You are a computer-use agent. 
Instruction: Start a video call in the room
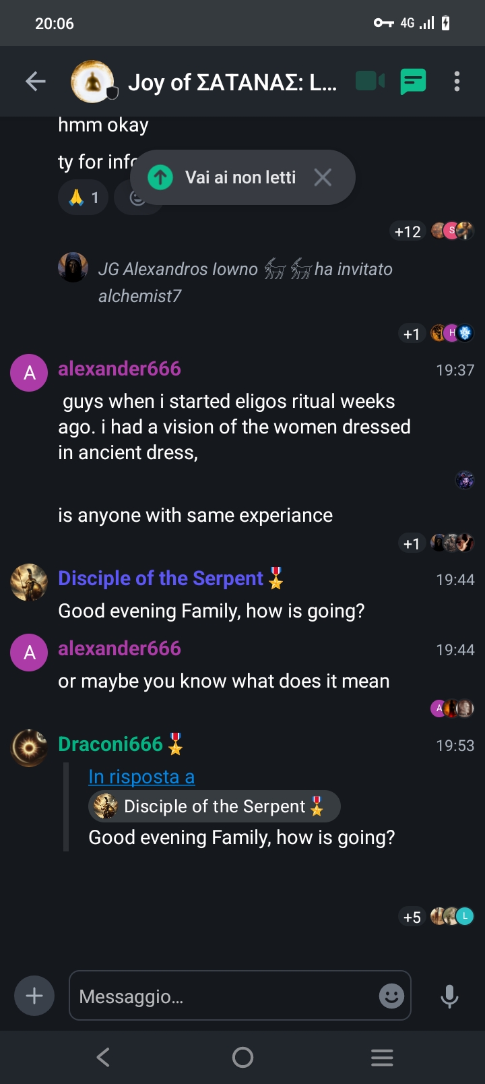point(370,82)
